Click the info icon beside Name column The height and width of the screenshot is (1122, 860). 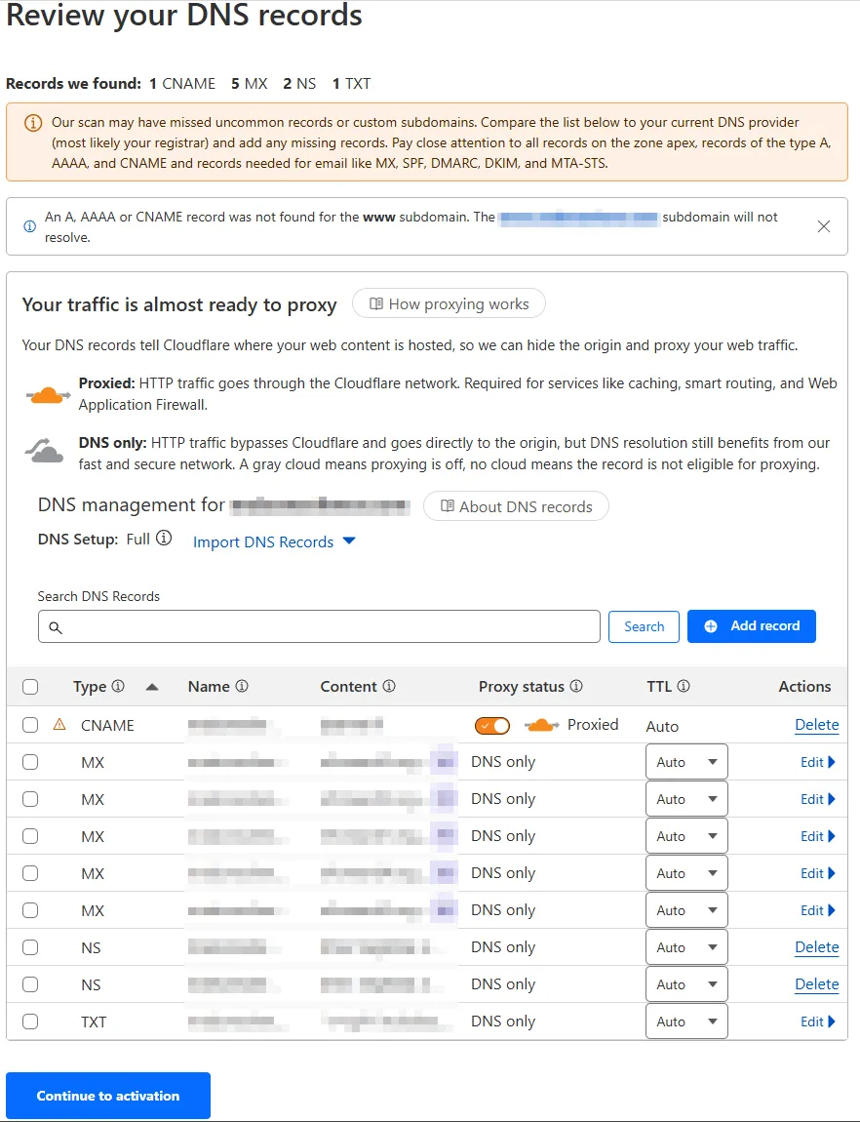242,687
